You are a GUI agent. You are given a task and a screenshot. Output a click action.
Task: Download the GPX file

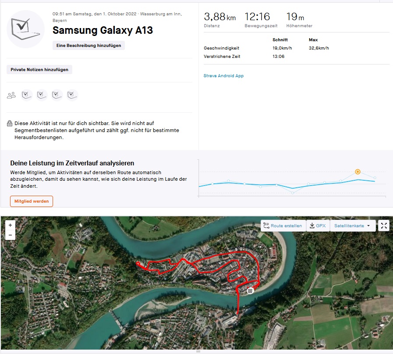(318, 225)
